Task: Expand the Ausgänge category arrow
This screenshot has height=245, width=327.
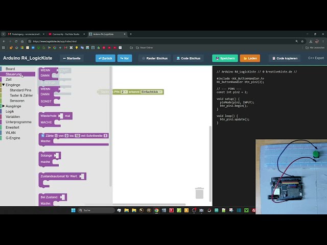Action: (x=4, y=106)
